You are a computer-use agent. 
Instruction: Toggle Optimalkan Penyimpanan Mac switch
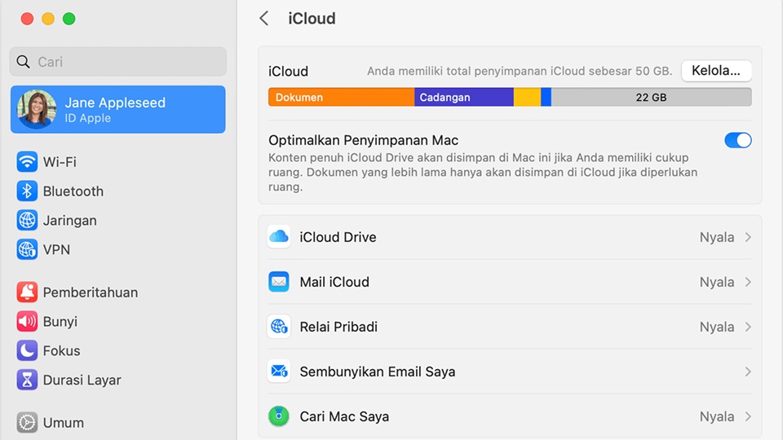point(737,140)
